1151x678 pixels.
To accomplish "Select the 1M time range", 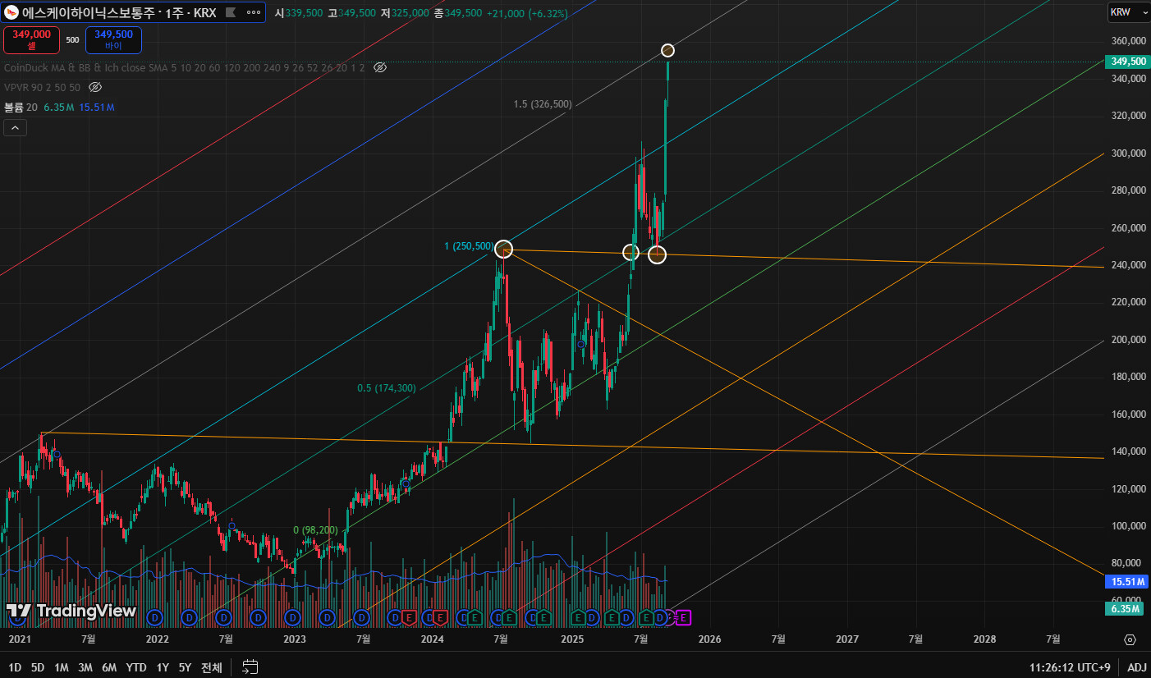I will (61, 667).
